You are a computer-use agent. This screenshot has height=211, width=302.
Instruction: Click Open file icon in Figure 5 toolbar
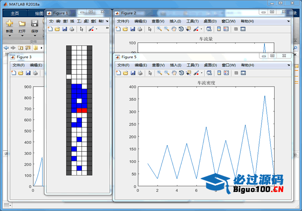coord(125,73)
